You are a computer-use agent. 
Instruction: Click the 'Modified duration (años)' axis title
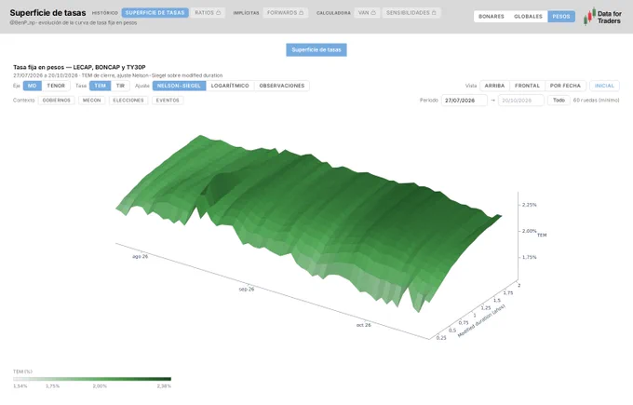[x=481, y=320]
